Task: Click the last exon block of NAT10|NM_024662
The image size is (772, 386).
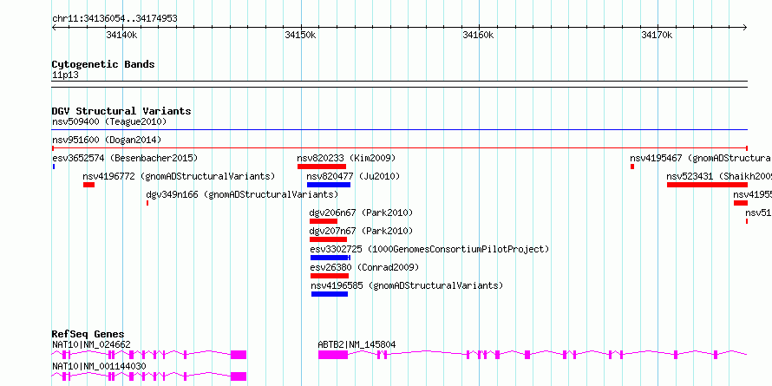Action: tap(239, 355)
